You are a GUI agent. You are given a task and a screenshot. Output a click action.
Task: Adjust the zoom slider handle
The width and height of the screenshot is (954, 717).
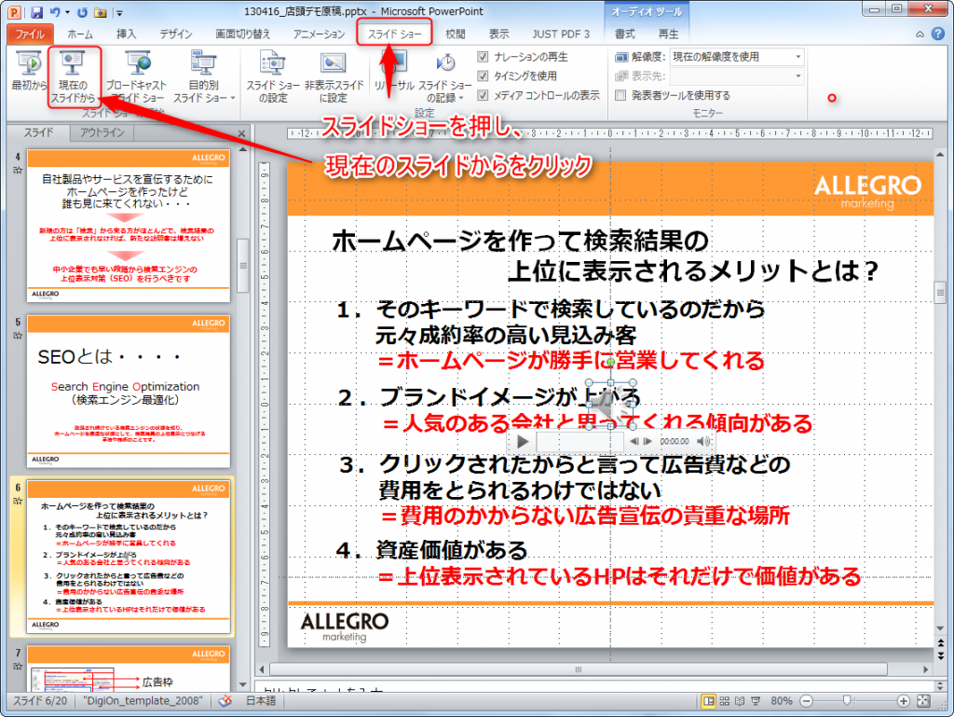(846, 701)
